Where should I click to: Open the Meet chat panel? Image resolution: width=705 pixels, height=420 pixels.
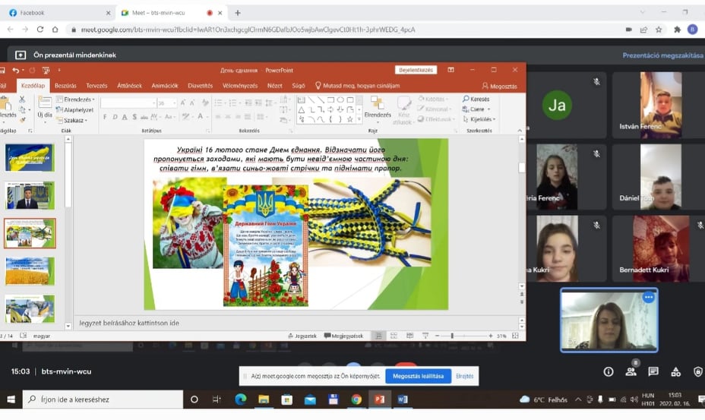pos(653,371)
